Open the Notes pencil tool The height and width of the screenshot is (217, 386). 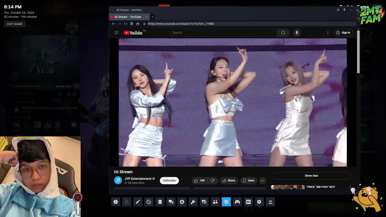pos(138,202)
